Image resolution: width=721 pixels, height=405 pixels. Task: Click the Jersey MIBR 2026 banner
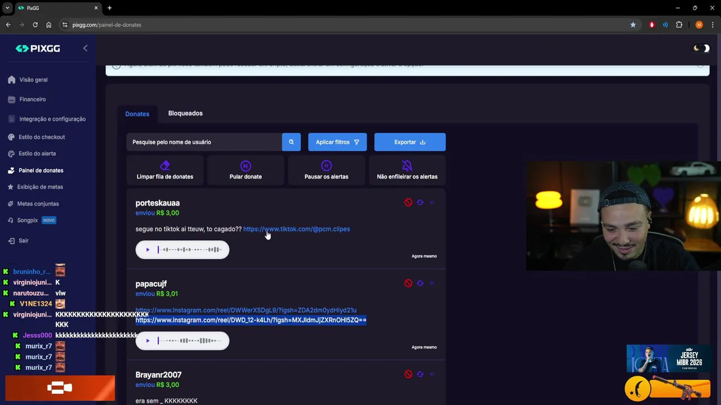click(667, 358)
